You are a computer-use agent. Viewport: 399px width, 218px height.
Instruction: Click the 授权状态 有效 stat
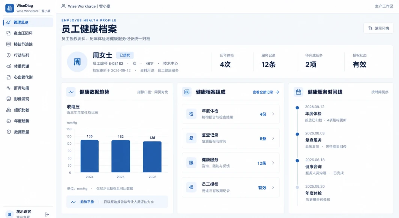(360, 61)
